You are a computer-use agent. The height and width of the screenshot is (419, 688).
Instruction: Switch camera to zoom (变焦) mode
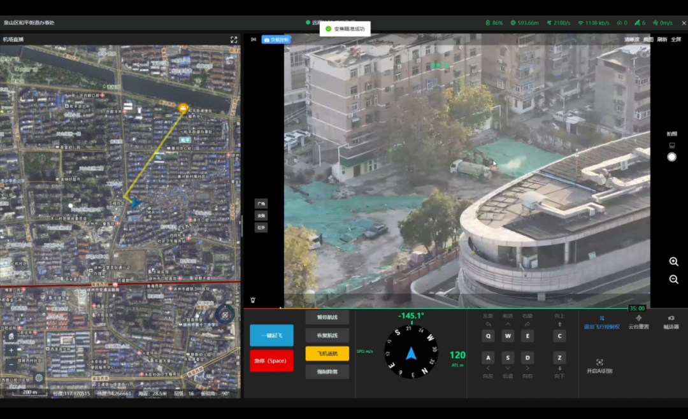261,216
